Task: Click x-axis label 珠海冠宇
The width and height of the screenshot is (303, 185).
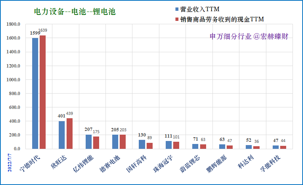Action: coord(163,164)
